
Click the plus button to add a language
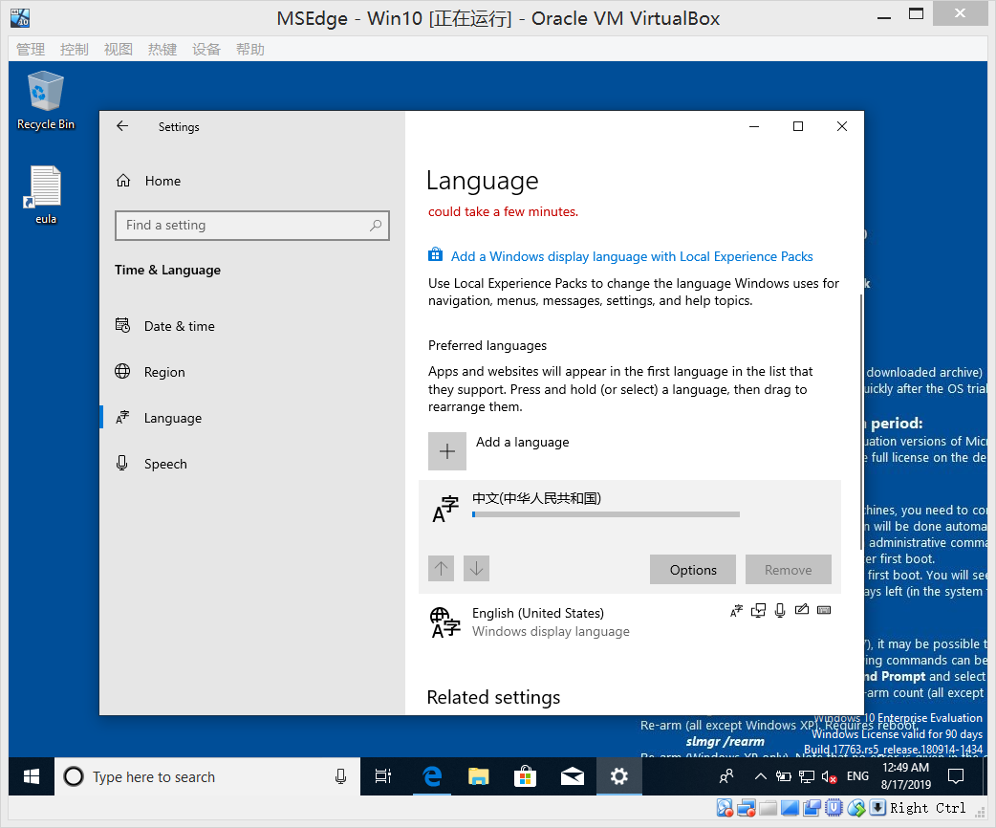[447, 451]
